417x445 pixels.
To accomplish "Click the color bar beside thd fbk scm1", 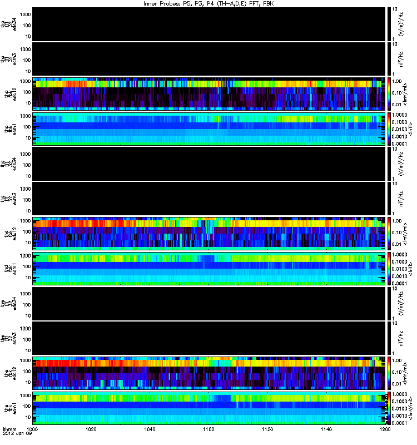I will click(389, 268).
